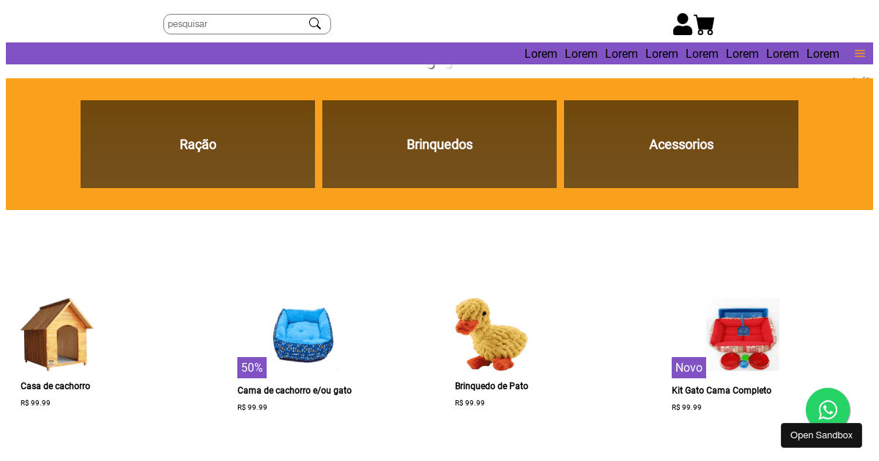Open the Casa de cachorro product title
Viewport: 879px width, 461px height.
(x=56, y=386)
